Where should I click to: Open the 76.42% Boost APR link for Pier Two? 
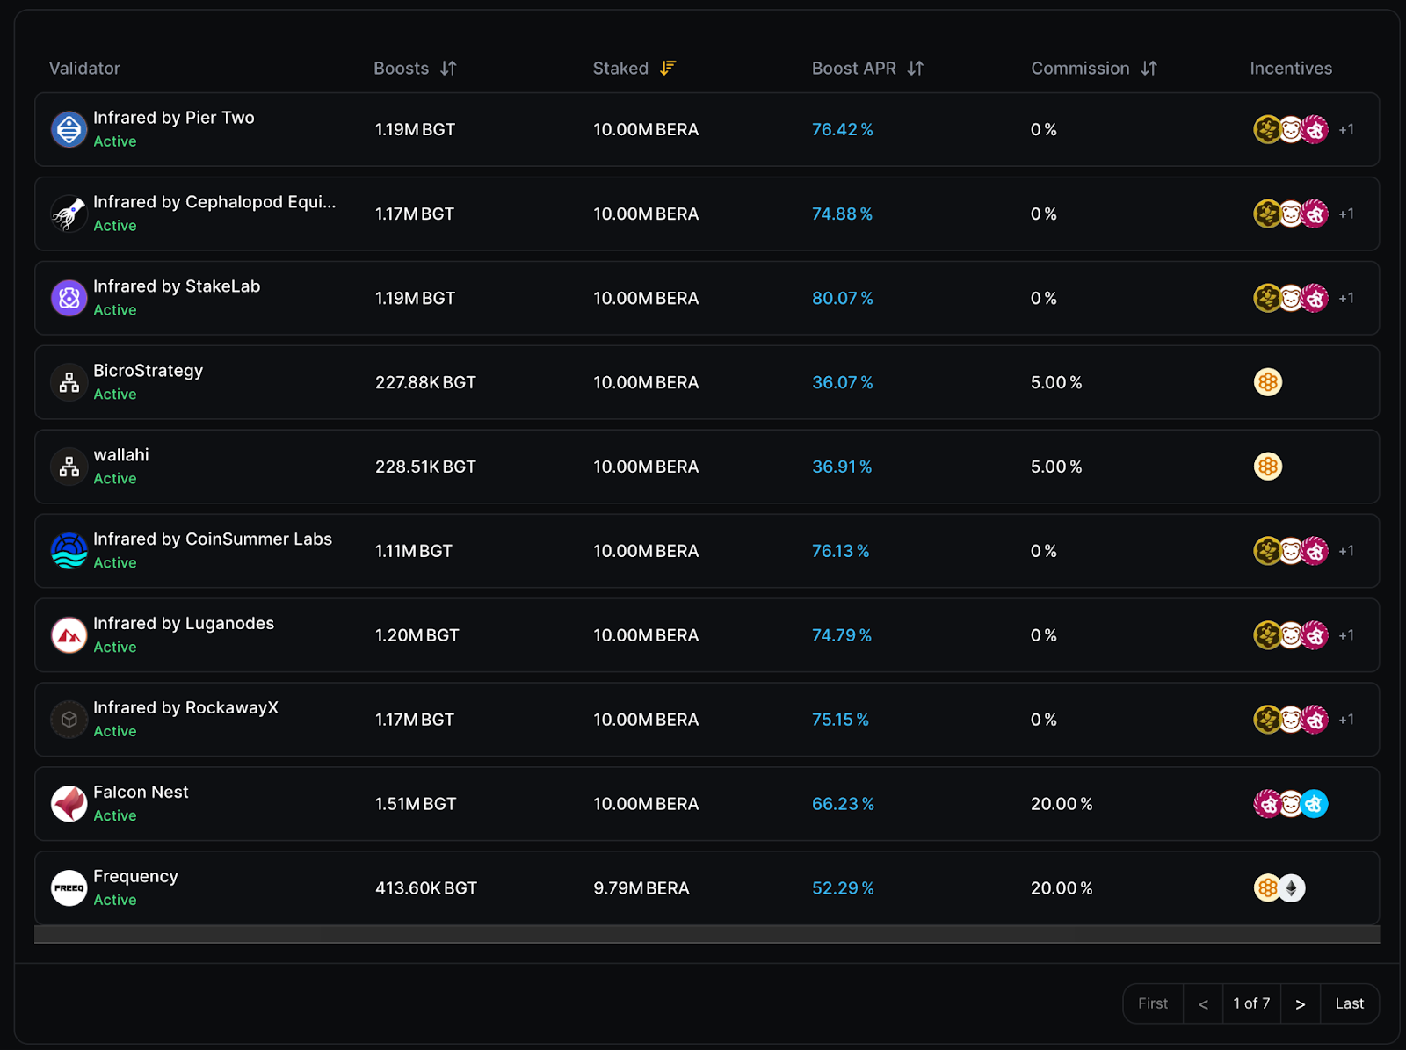click(842, 129)
